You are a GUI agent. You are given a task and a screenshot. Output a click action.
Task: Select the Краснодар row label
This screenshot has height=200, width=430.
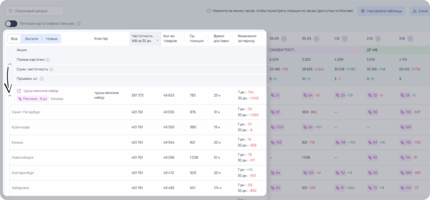tap(21, 127)
